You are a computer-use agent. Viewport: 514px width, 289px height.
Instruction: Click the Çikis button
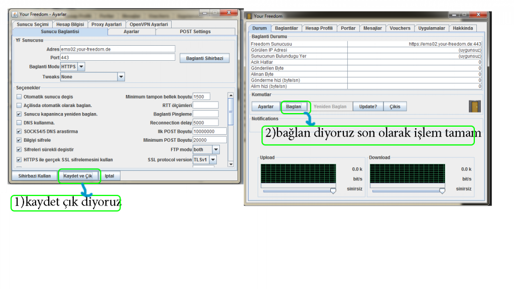395,107
